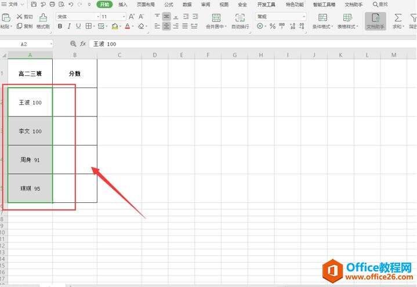Open the File (文件) menu
The width and height of the screenshot is (417, 287).
(x=13, y=4)
